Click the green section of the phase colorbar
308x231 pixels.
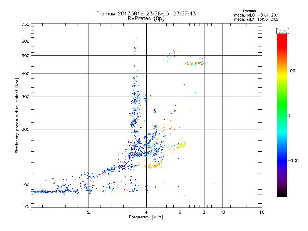[281, 112]
